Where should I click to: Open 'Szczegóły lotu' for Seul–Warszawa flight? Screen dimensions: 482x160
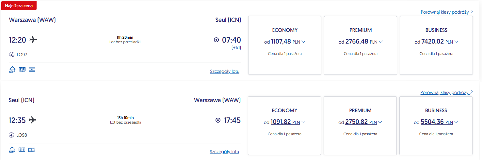pos(224,152)
